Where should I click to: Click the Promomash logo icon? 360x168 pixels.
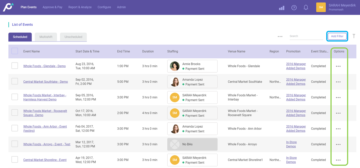click(x=8, y=7)
